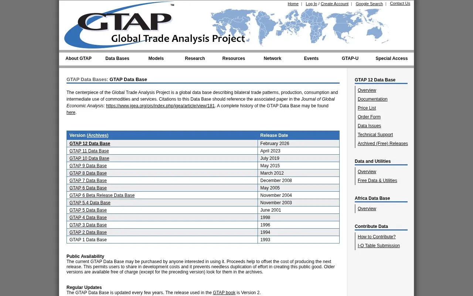The height and width of the screenshot is (296, 473).
Task: View the Price List link
Action: (367, 108)
